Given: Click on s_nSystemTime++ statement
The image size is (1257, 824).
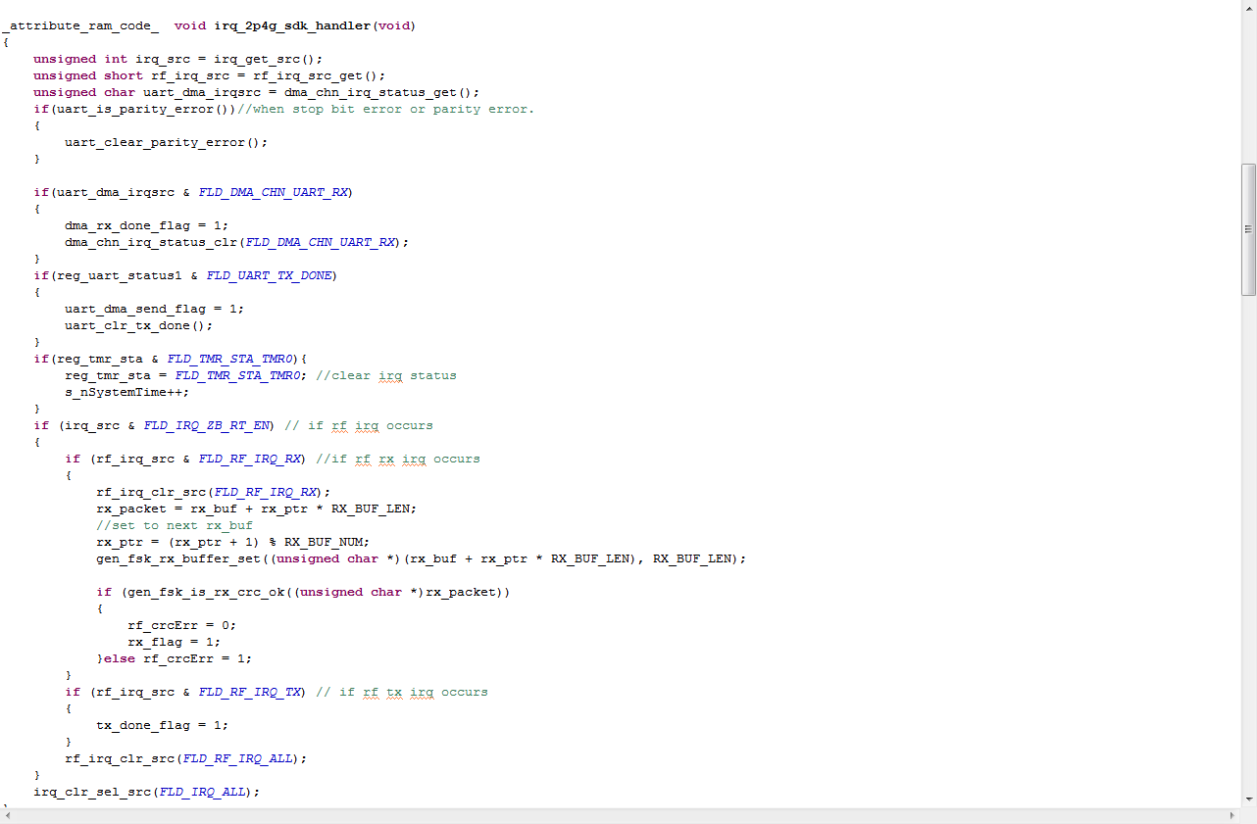Looking at the screenshot, I should [x=126, y=392].
